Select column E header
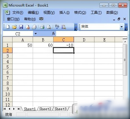The image size is (130, 119). pyautogui.click(x=104, y=40)
